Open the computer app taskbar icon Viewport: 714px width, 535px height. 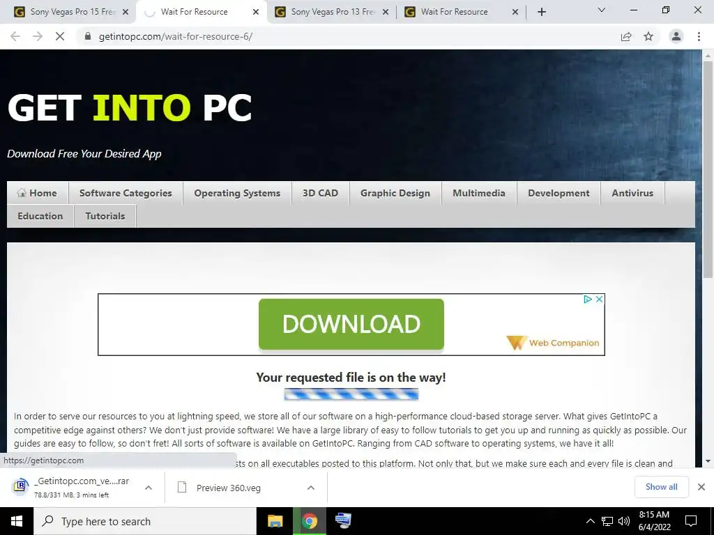click(x=343, y=521)
